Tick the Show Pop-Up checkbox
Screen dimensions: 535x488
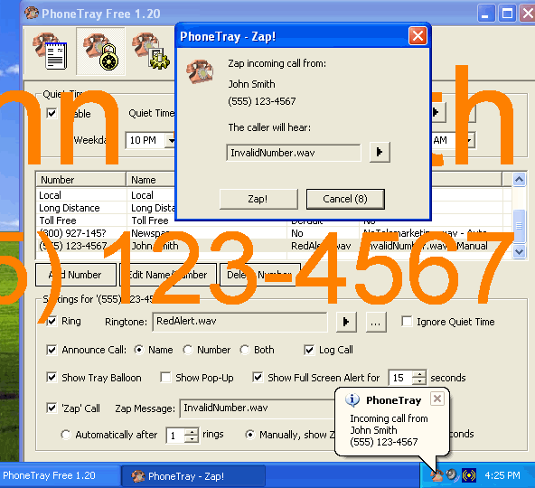(165, 378)
